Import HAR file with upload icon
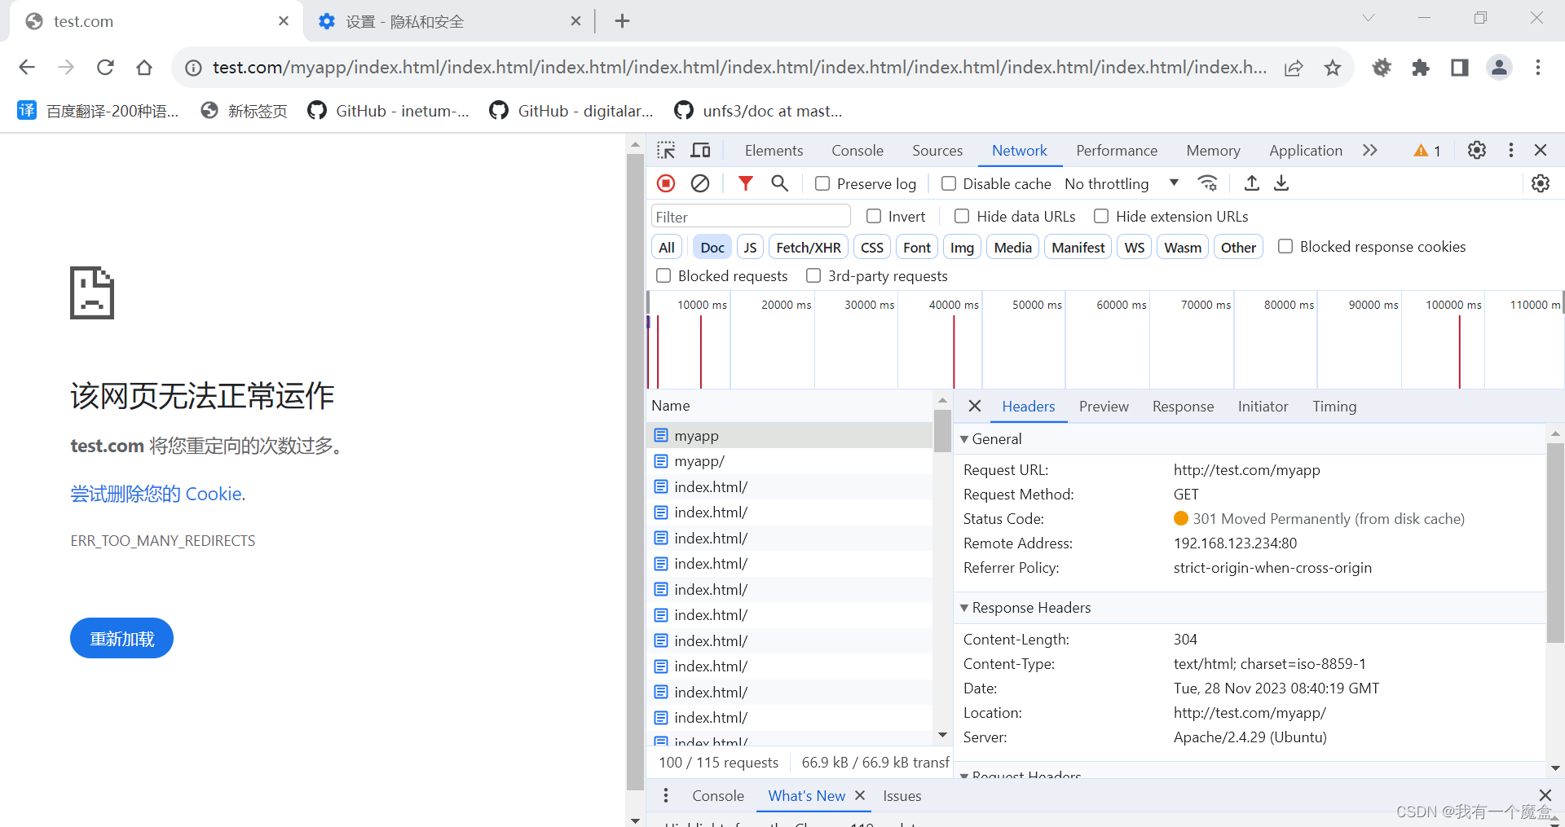 (1252, 183)
